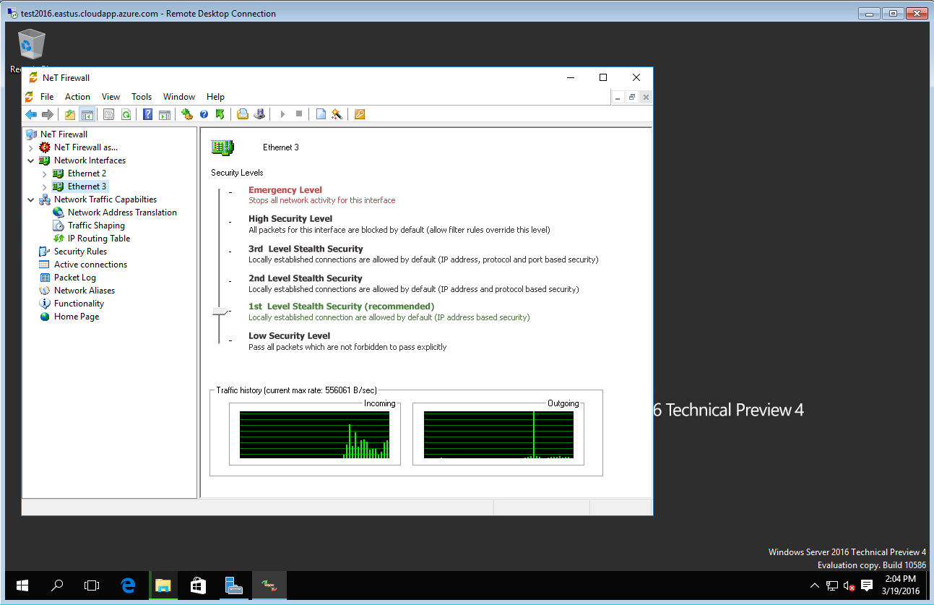
Task: Select Network Address Translation in tree
Action: tap(122, 213)
